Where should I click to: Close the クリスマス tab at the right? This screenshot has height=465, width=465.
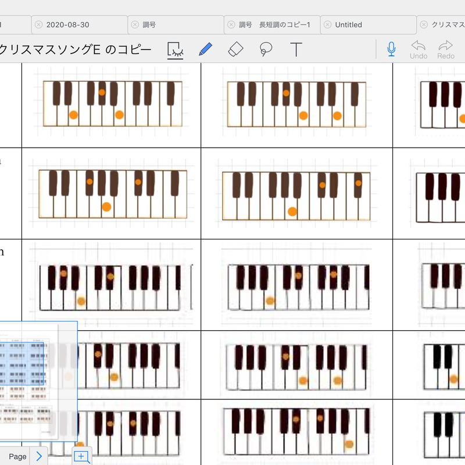coord(424,25)
